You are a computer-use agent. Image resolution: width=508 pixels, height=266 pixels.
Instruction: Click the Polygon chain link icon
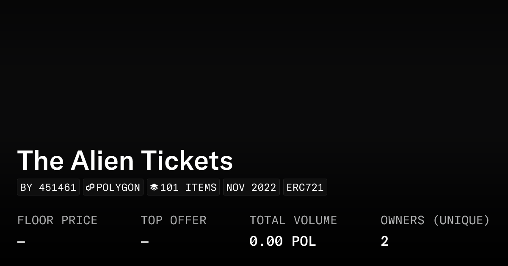[x=90, y=187]
